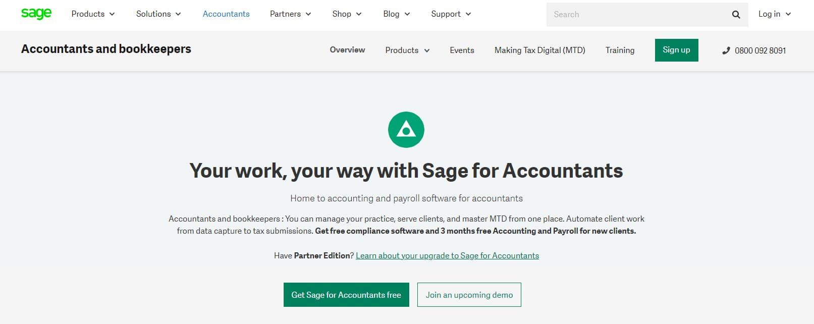814x324 pixels.
Task: Go to Making Tax Digital (MTD)
Action: (539, 50)
